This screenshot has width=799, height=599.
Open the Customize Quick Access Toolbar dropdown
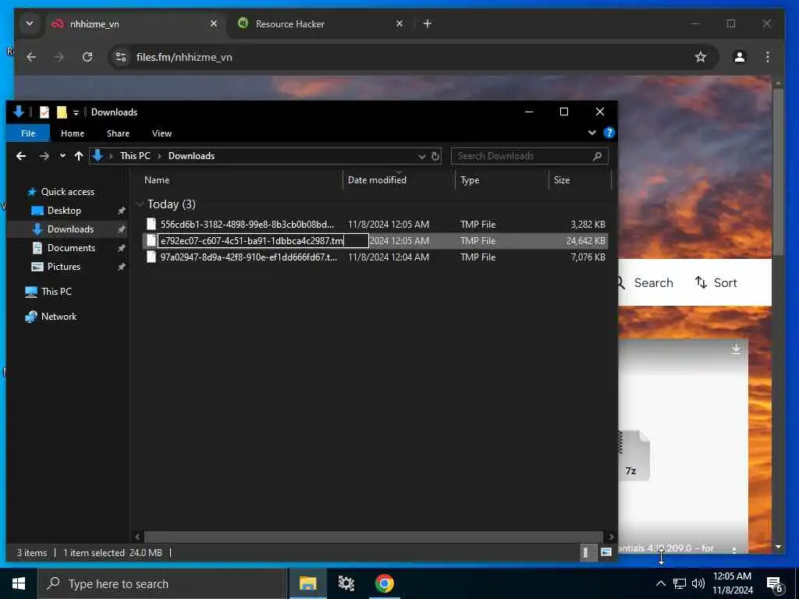pyautogui.click(x=76, y=112)
